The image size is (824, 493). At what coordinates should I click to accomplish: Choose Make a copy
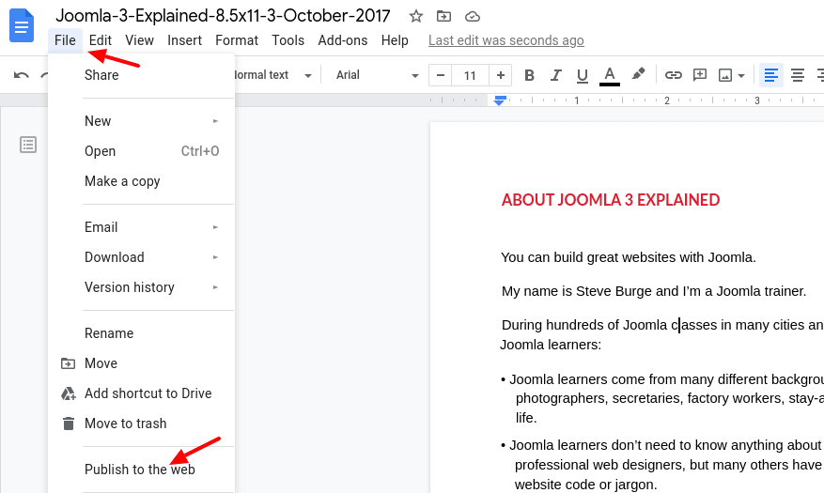(141, 181)
